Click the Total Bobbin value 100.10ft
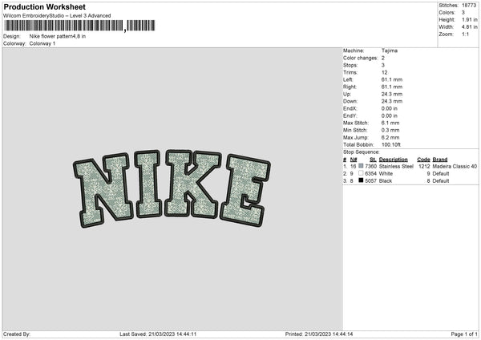 click(391, 145)
